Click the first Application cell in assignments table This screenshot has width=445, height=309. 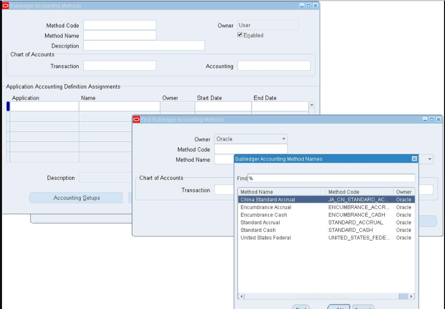[44, 106]
